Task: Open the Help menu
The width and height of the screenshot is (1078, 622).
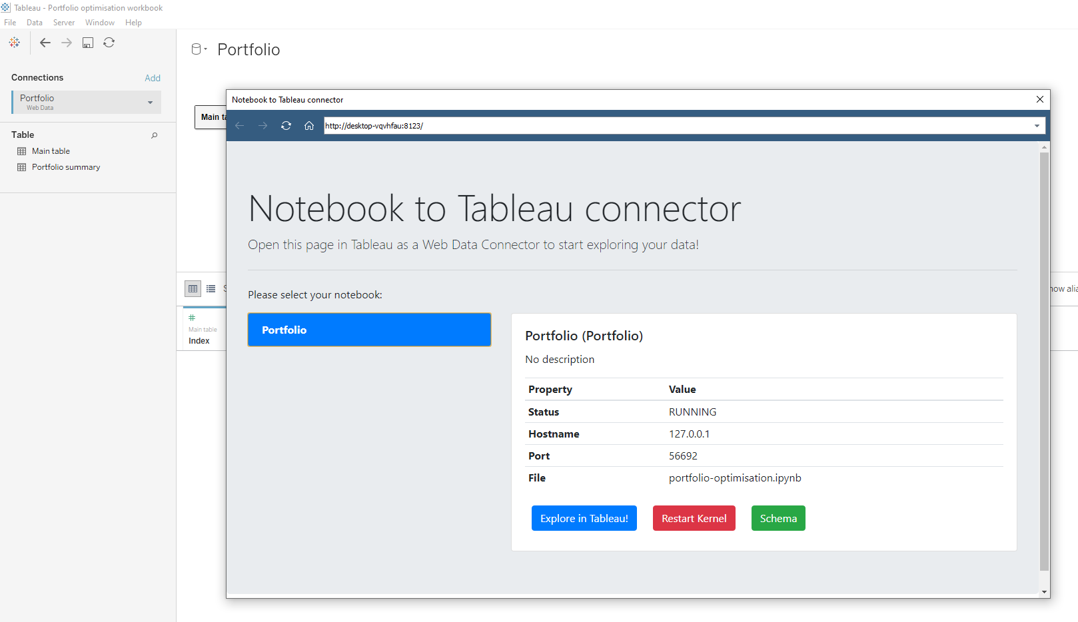Action: tap(133, 23)
